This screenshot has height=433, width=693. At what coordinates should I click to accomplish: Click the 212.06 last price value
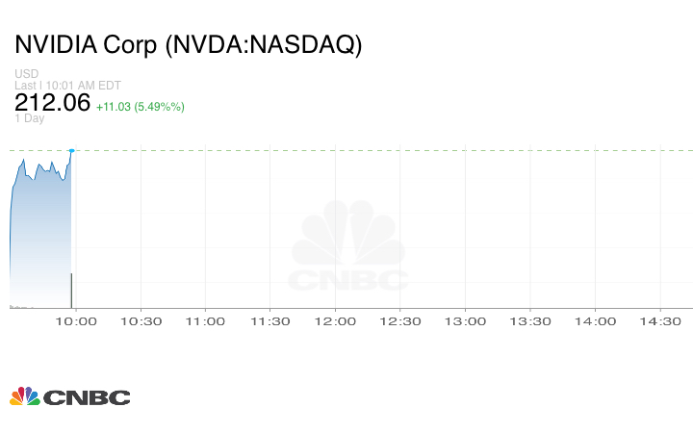click(52, 102)
